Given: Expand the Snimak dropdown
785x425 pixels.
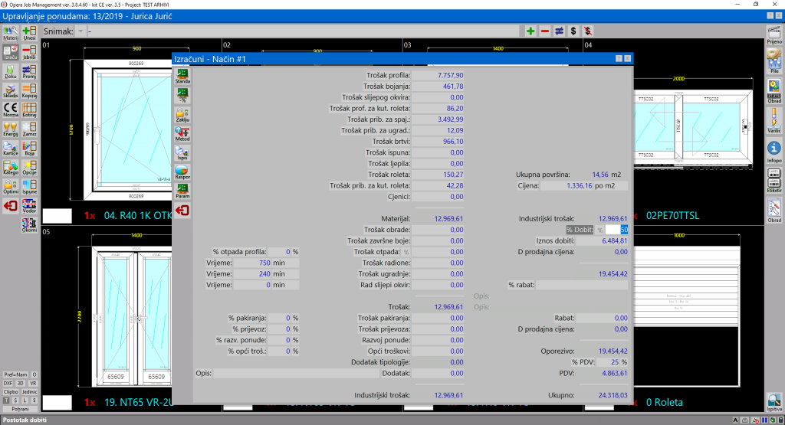Looking at the screenshot, I should [81, 31].
